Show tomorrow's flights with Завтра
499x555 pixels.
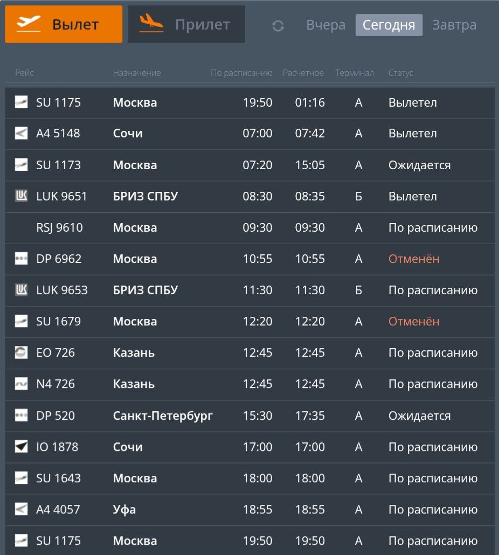point(454,25)
